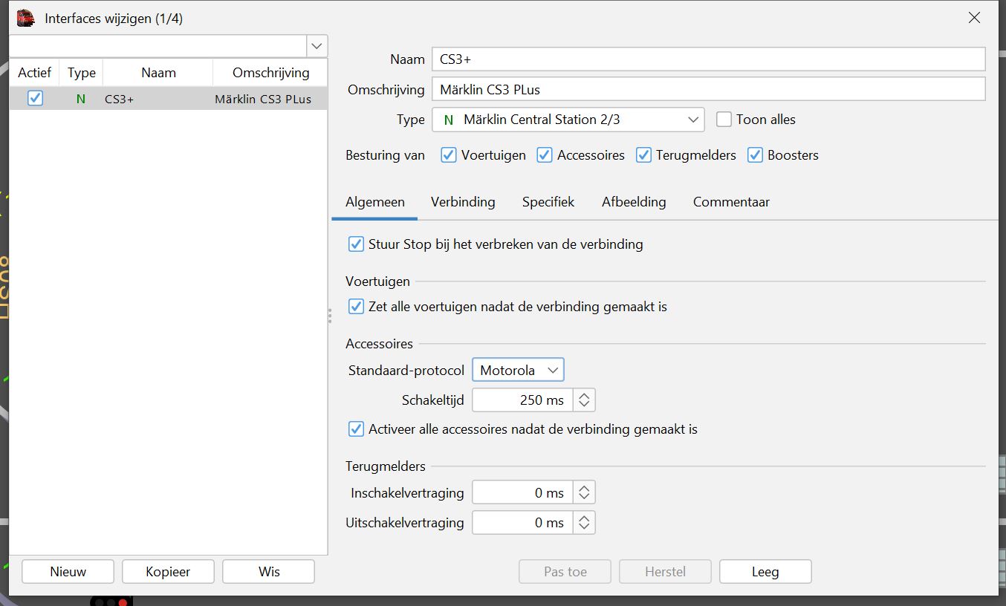Click into the Naam input field

point(709,59)
